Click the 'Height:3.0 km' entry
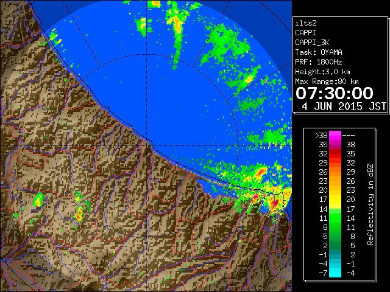This screenshot has height=292, width=390. coord(322,72)
